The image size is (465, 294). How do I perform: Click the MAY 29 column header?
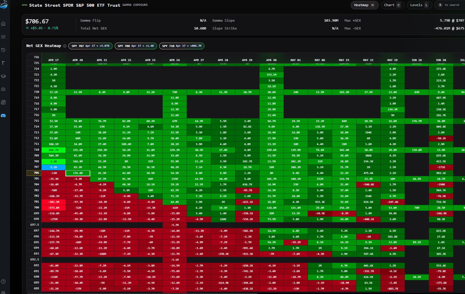coord(392,60)
